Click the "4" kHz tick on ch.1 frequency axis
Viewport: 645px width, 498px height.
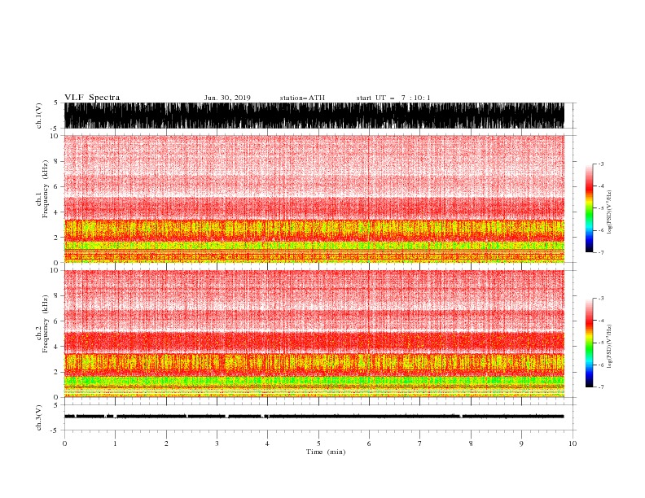pos(56,212)
